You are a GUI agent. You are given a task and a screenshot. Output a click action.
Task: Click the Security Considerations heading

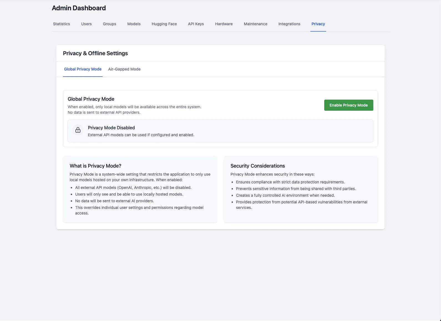pos(257,166)
